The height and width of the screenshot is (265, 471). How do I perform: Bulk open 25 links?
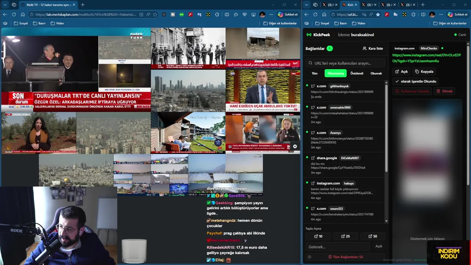[345, 236]
